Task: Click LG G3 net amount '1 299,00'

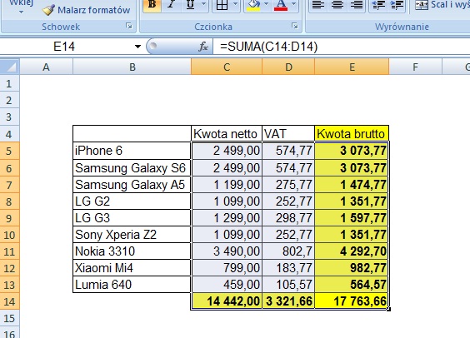Action: click(x=227, y=217)
